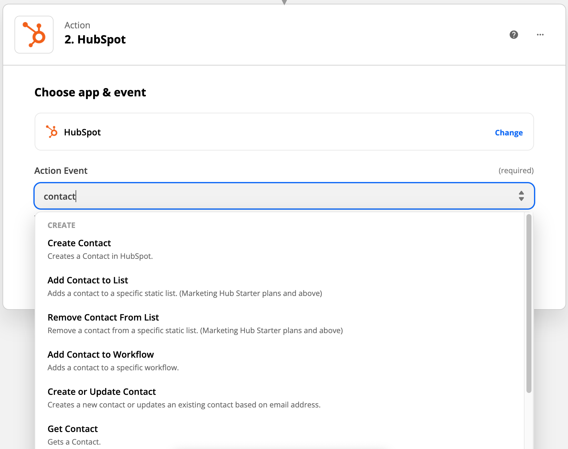
Task: Select Remove Contact From List action
Action: point(279,324)
